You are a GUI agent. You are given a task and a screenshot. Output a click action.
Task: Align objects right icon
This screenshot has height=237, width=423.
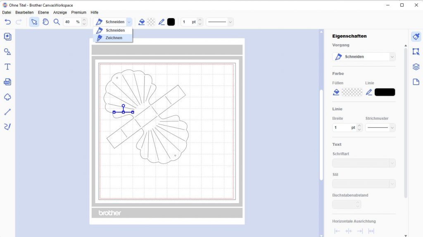point(360,231)
